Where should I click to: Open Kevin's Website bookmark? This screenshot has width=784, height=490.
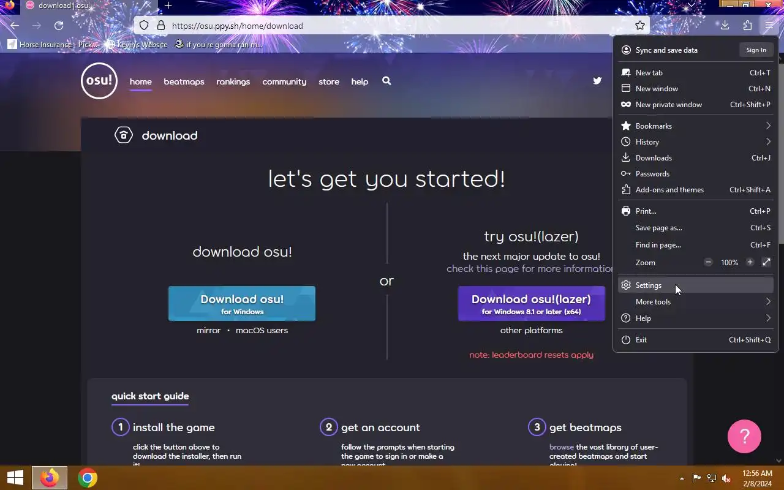click(137, 44)
